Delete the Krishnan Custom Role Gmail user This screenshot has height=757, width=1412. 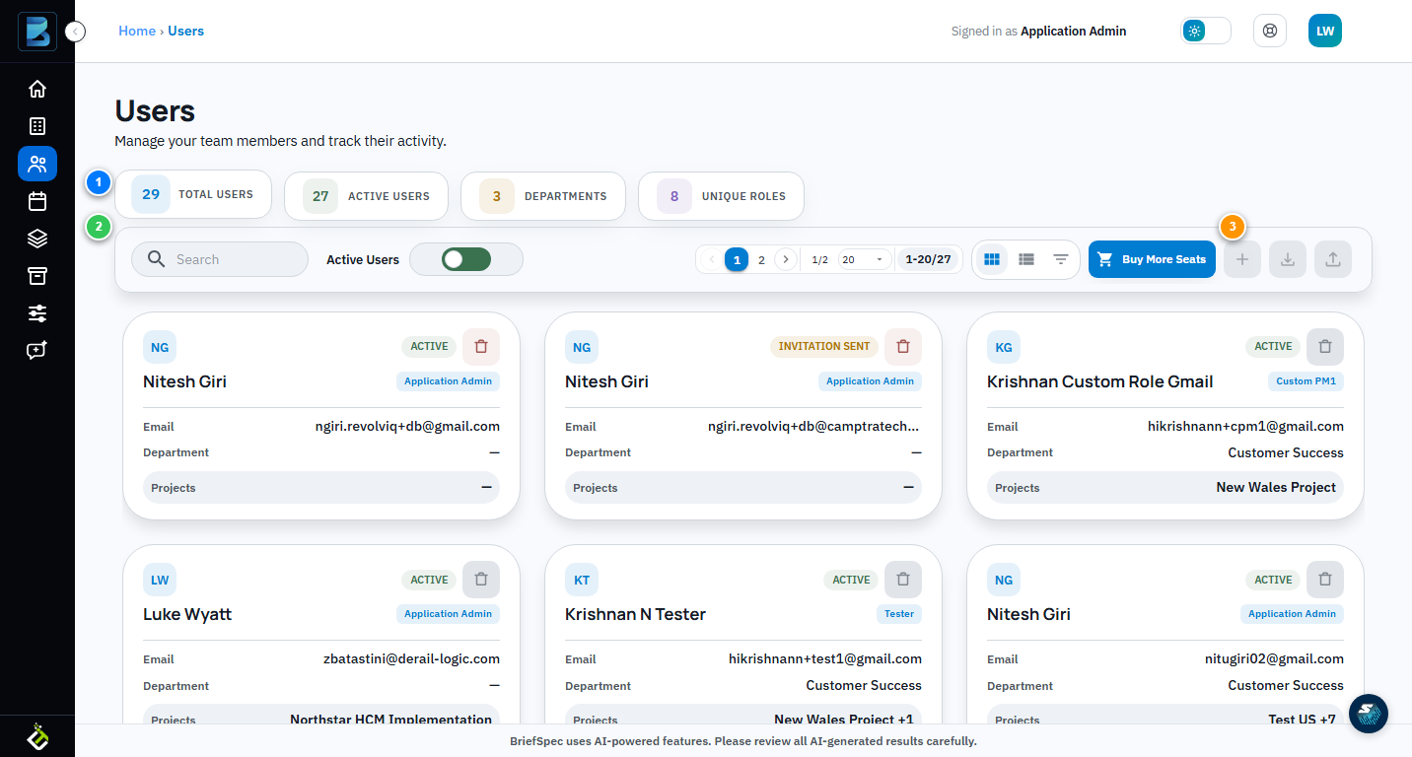coord(1325,346)
